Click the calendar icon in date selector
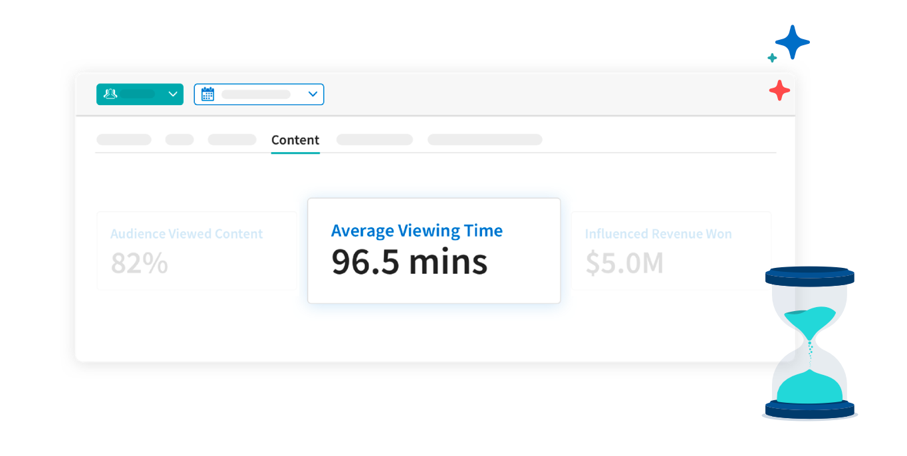 pyautogui.click(x=207, y=94)
